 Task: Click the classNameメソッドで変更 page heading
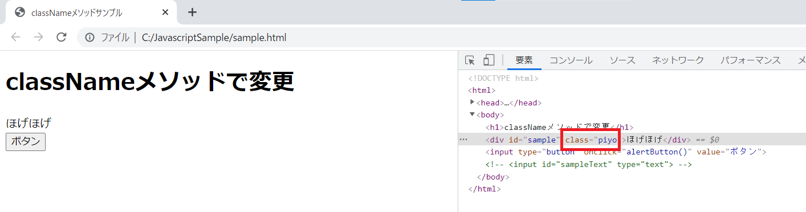pos(149,81)
